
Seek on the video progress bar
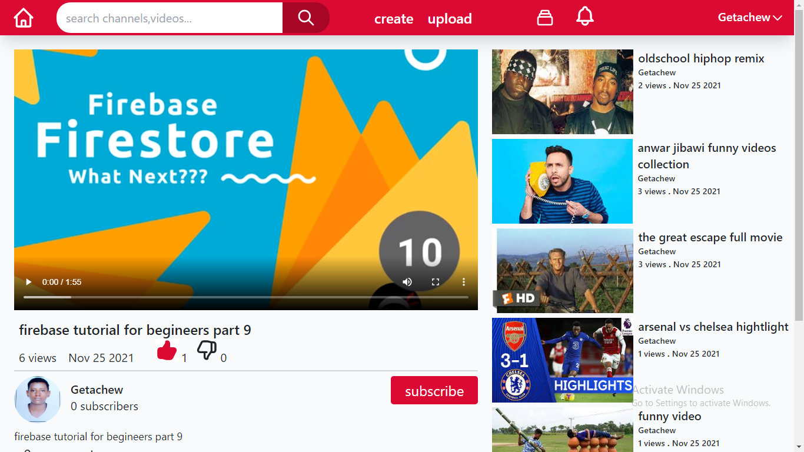[x=246, y=297]
